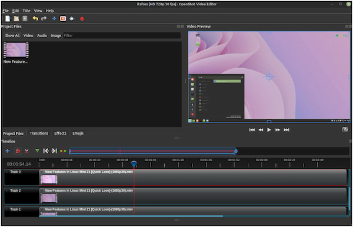Undock the Project Files panel
This screenshot has width=353, height=227.
point(178,26)
